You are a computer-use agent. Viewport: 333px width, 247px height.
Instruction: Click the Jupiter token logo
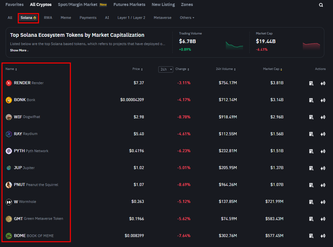click(x=9, y=168)
